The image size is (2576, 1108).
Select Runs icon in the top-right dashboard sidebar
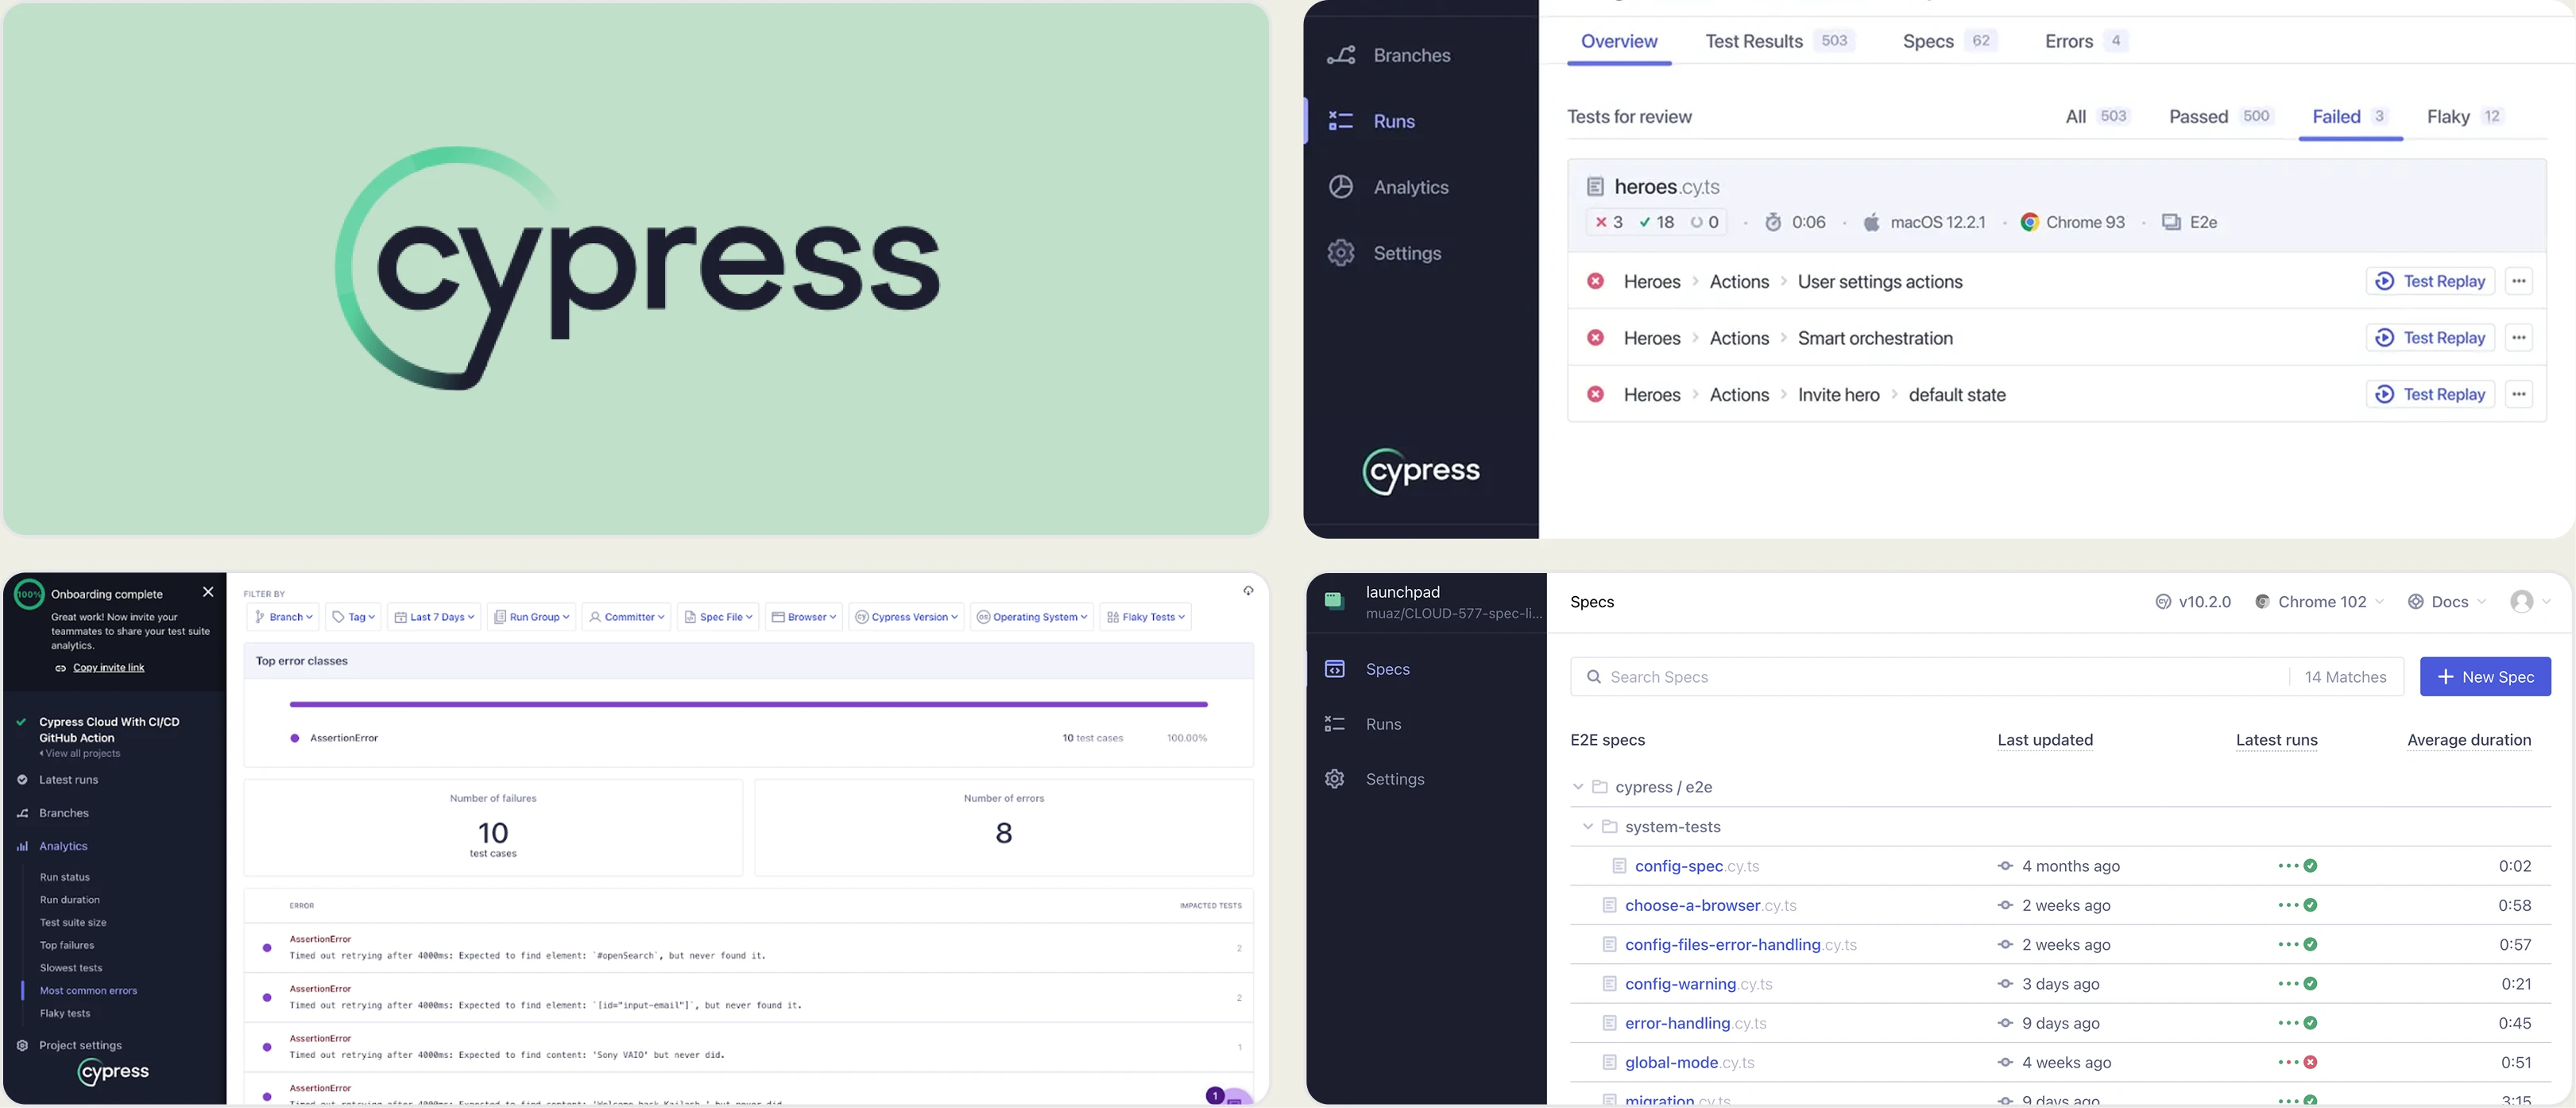pyautogui.click(x=1340, y=121)
